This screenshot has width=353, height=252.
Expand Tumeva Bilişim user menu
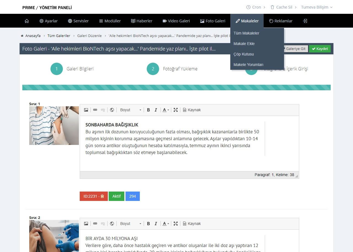coord(317,7)
